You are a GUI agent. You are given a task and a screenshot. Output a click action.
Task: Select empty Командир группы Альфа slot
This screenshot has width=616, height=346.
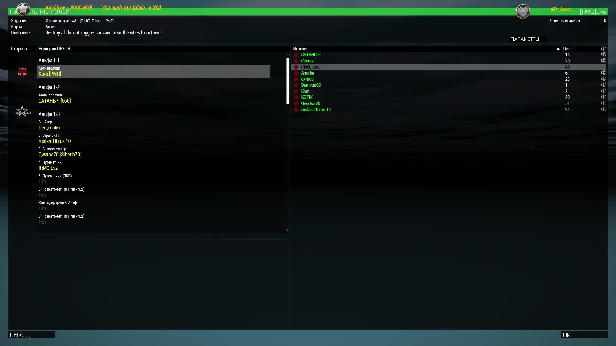tap(42, 208)
